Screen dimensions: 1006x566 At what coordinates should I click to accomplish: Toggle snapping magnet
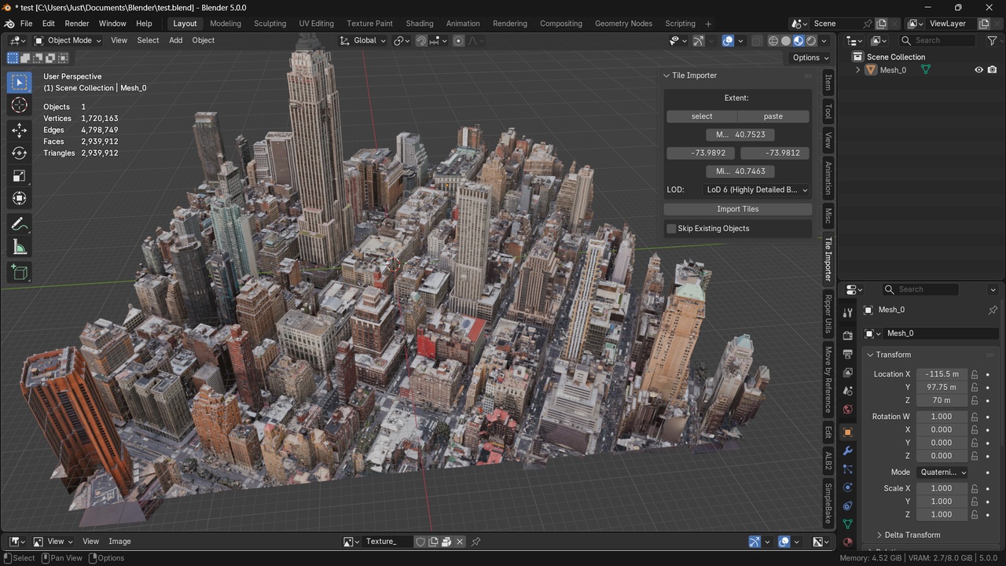pos(421,41)
